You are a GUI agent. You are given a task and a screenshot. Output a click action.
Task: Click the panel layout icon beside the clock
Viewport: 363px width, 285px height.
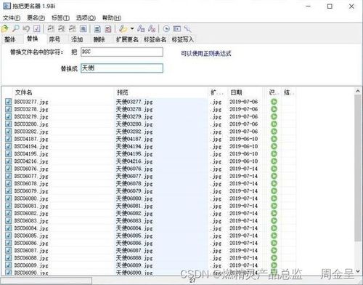click(177, 29)
